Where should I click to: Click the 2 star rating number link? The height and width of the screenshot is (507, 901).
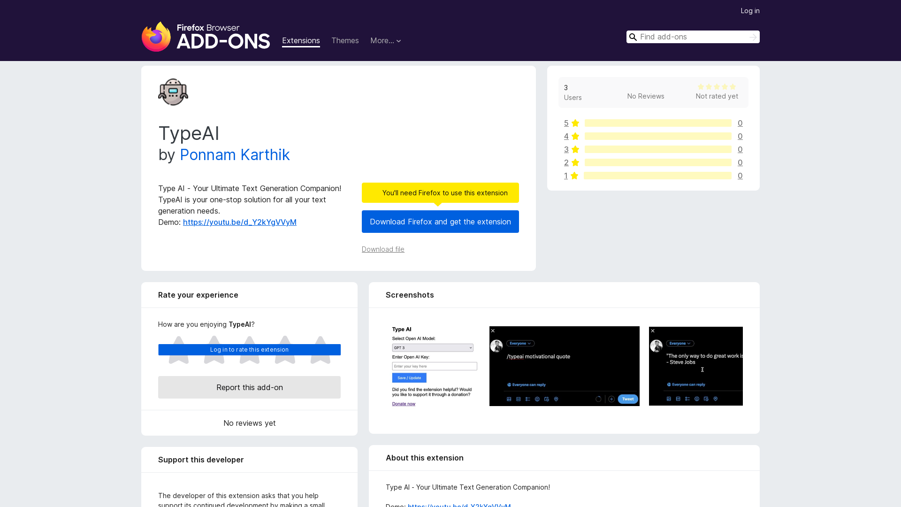(x=566, y=162)
